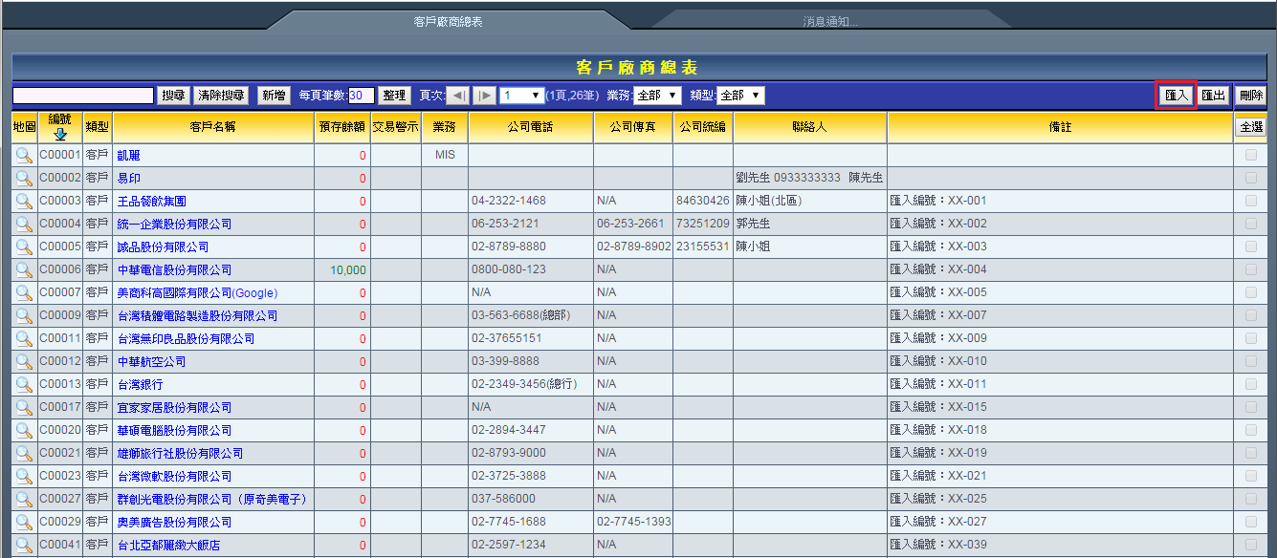The width and height of the screenshot is (1277, 558).
Task: Open the map icon beside C00012
Action: [24, 361]
